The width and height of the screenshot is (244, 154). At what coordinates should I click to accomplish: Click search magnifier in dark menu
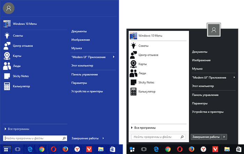[182, 137]
